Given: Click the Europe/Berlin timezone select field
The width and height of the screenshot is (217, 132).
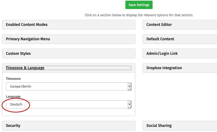Looking at the screenshot, I should 66,86.
